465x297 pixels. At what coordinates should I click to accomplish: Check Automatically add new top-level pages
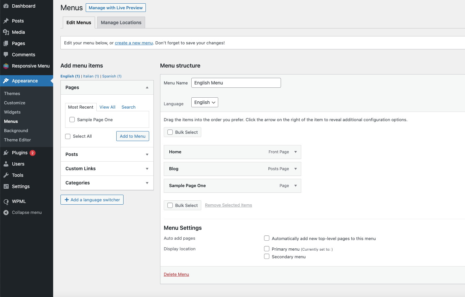pos(267,238)
